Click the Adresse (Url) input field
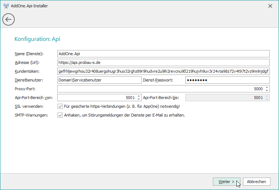 tap(163, 62)
